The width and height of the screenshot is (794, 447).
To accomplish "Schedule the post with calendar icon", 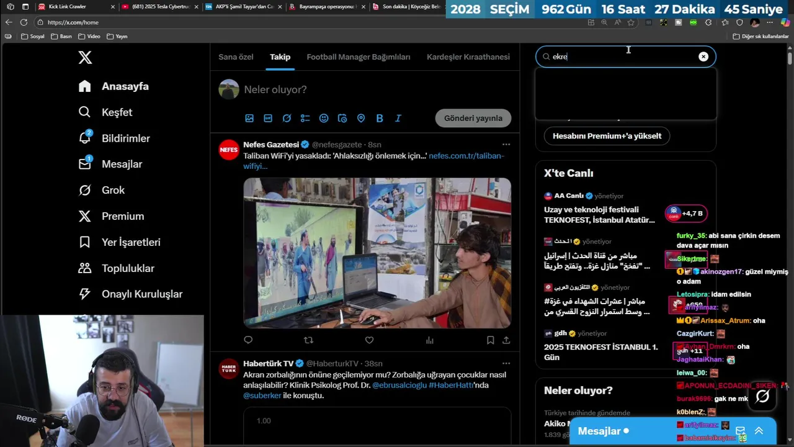I will (x=342, y=118).
